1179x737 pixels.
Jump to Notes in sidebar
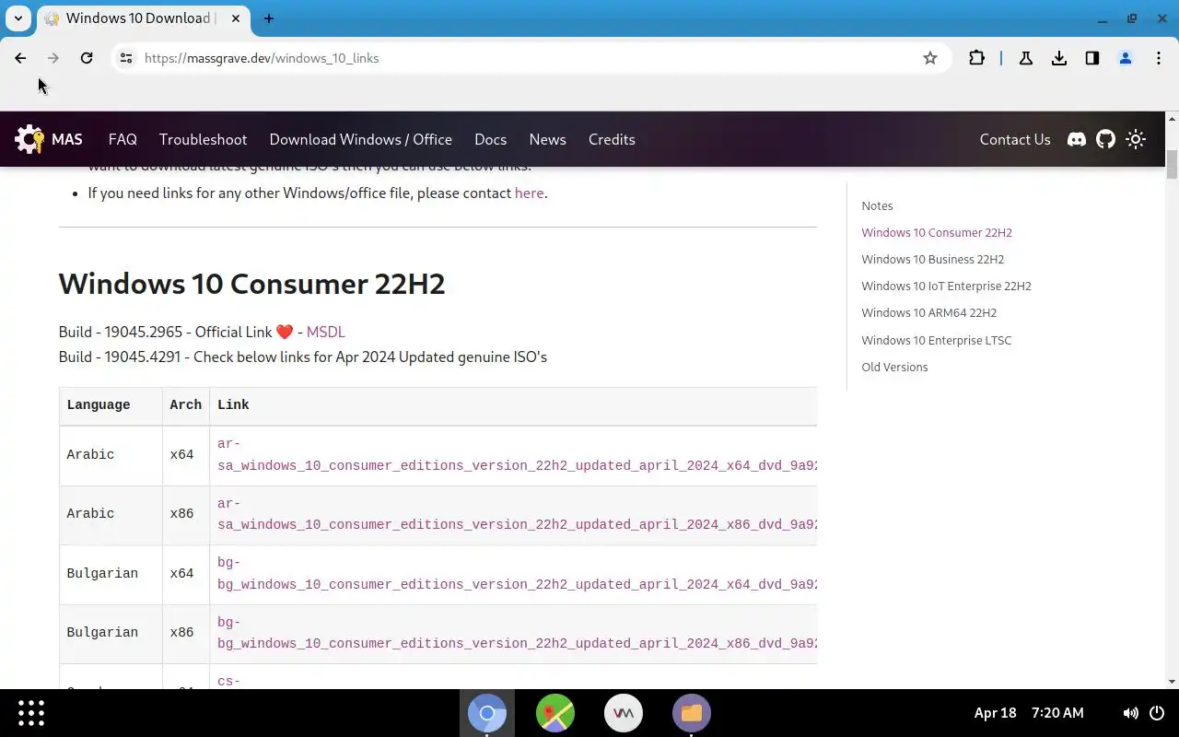click(877, 205)
